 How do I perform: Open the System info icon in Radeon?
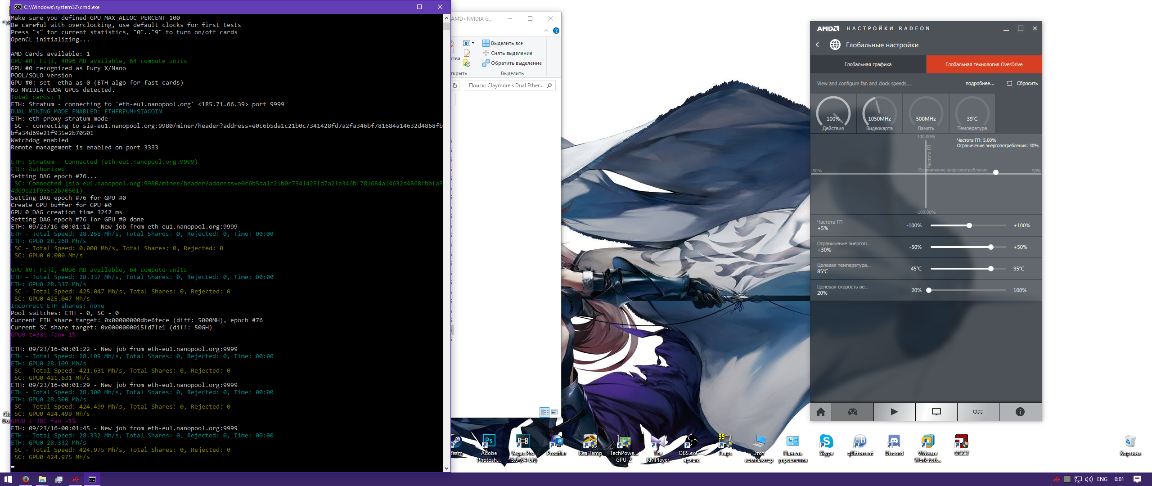(x=1020, y=412)
